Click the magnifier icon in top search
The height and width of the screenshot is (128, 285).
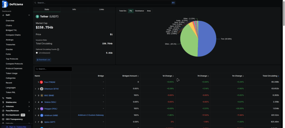click(x=35, y=3)
